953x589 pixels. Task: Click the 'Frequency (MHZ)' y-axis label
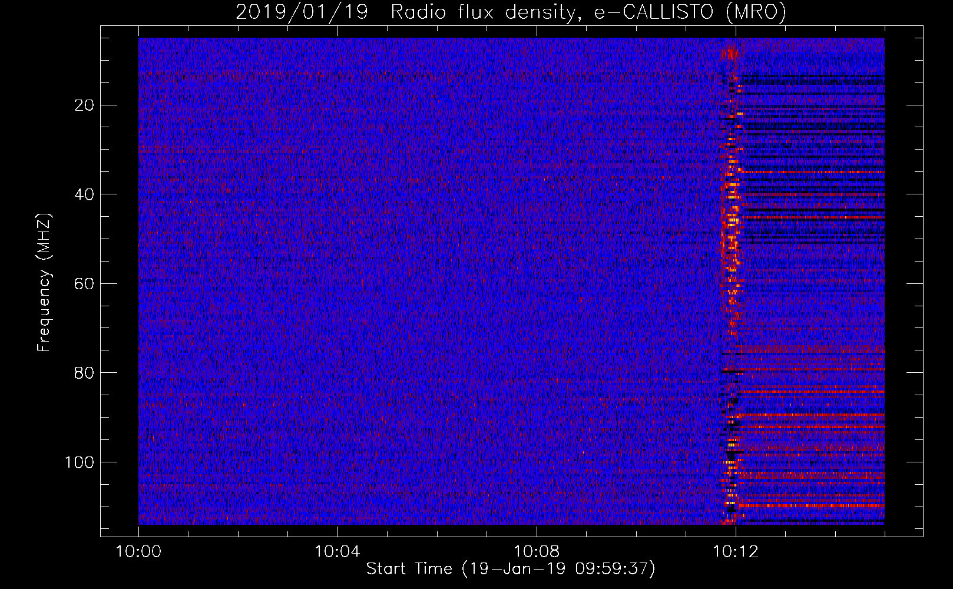pyautogui.click(x=44, y=283)
